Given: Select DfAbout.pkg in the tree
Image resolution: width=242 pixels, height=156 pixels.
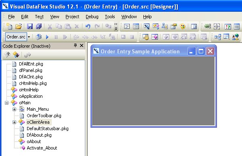Looking at the screenshot, I should pyautogui.click(x=39, y=135).
